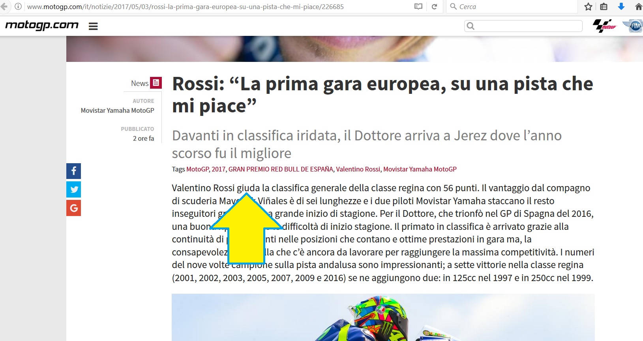
Task: Click author name Movistar Yamaha MotoGP
Action: (118, 110)
